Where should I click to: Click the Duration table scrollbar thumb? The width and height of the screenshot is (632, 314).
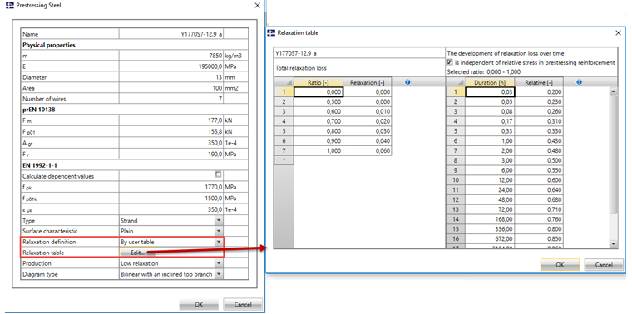pyautogui.click(x=614, y=155)
